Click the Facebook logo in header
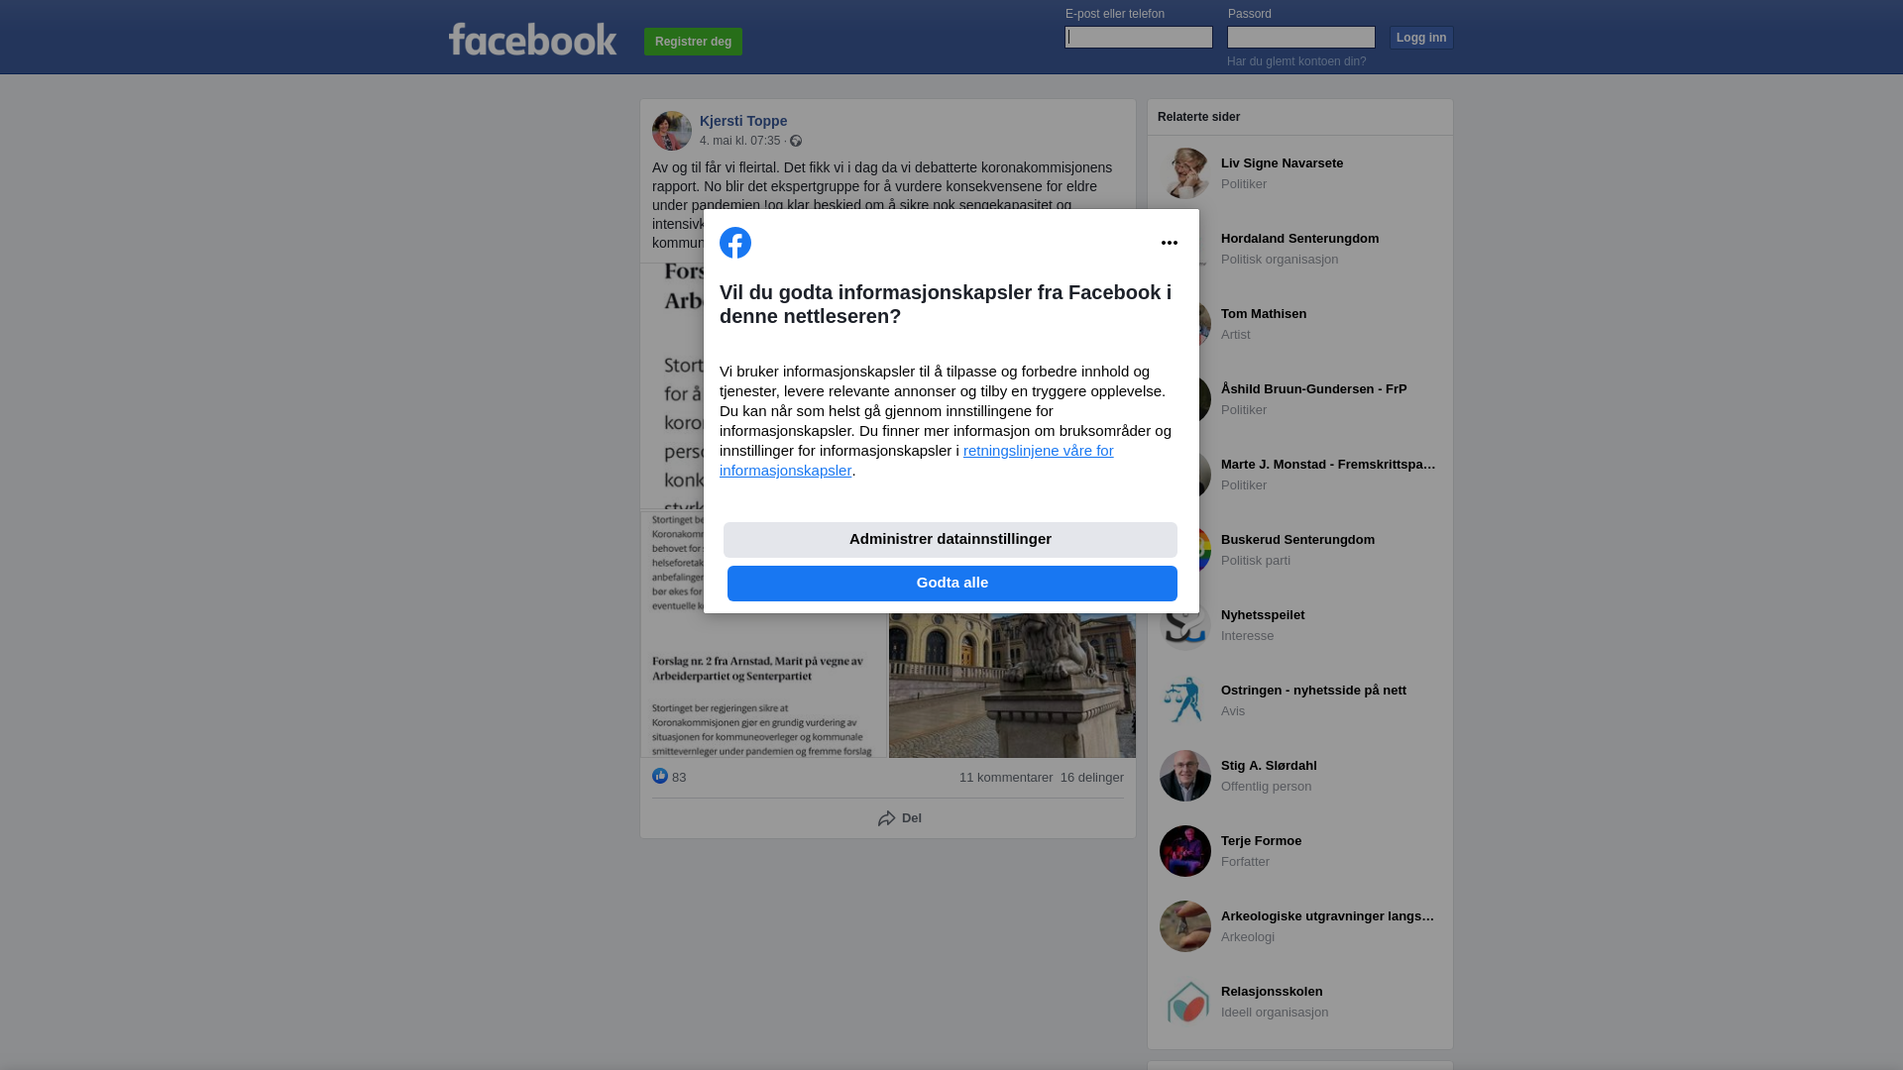The height and width of the screenshot is (1070, 1903). click(532, 40)
